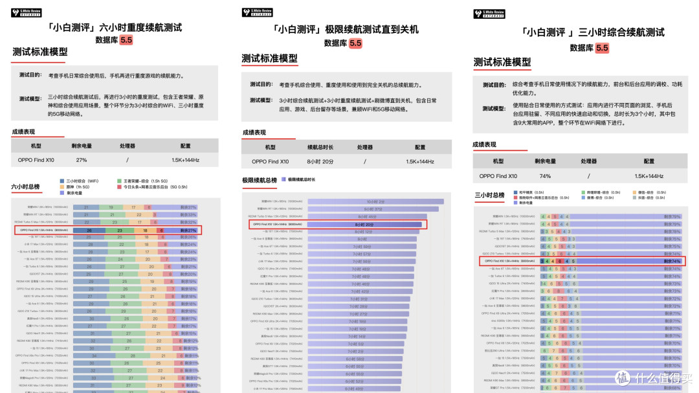Select the red 今日头条+网易云音乐后台 legend swatch

click(x=119, y=187)
